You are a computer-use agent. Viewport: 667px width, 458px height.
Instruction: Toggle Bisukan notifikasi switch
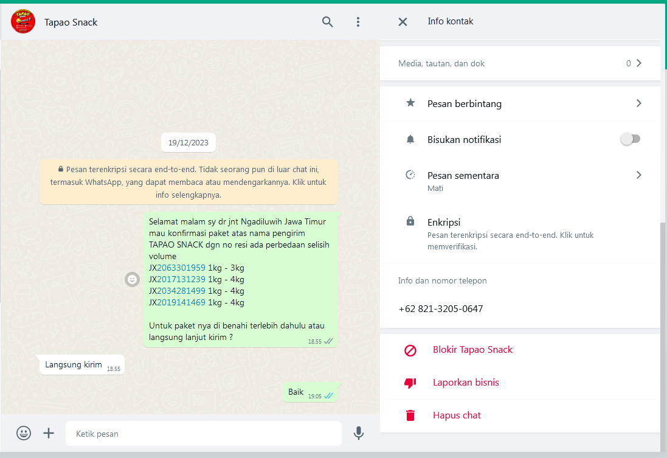click(x=631, y=139)
